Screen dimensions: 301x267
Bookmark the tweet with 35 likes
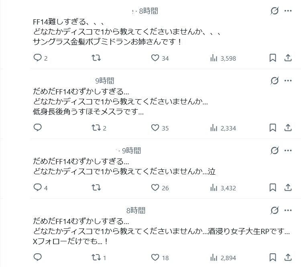(x=273, y=128)
